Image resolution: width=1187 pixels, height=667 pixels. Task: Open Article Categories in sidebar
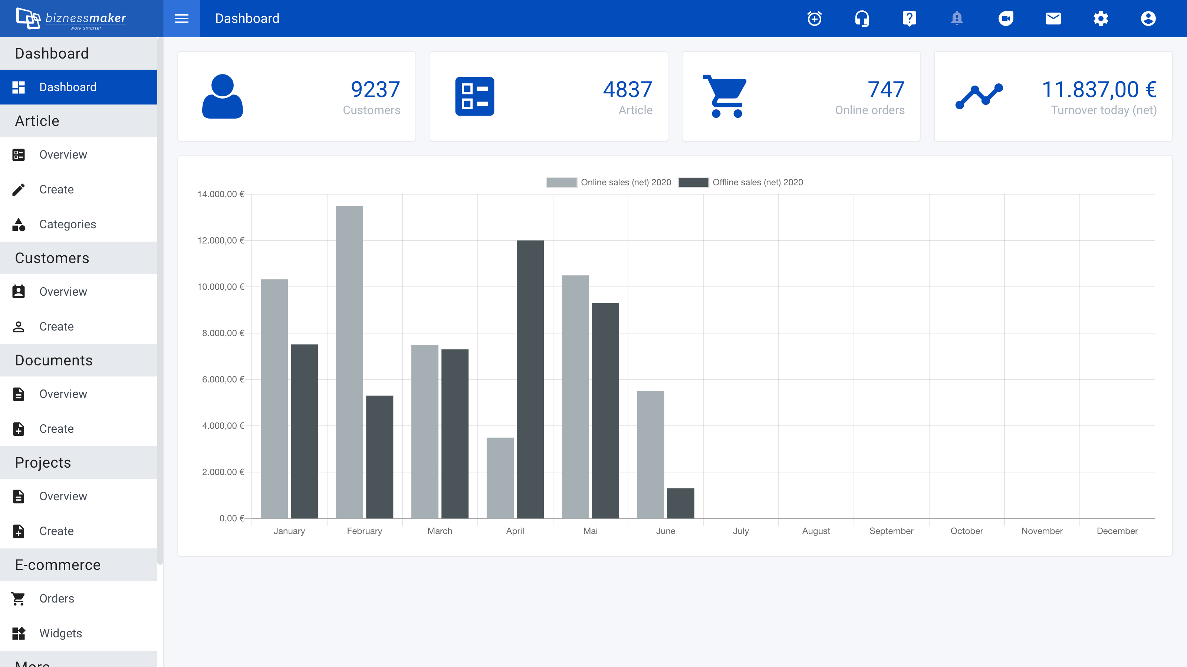[67, 224]
